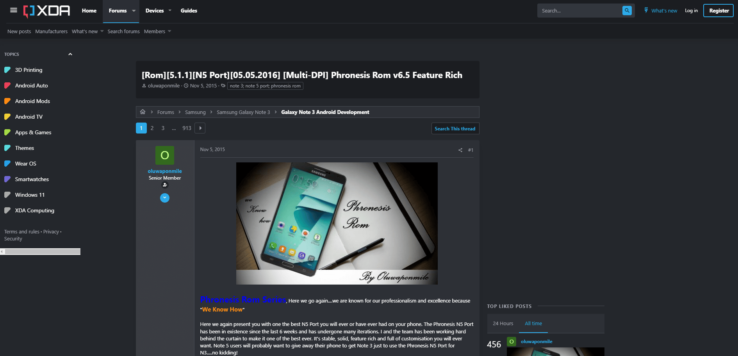Open the Forums nav item
Screen dimensions: 738x356
tap(118, 11)
